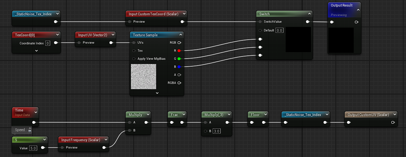Screen dimensions: 406x157
Task: Collapse the Output Result preview chevron
Action: tap(358, 10)
